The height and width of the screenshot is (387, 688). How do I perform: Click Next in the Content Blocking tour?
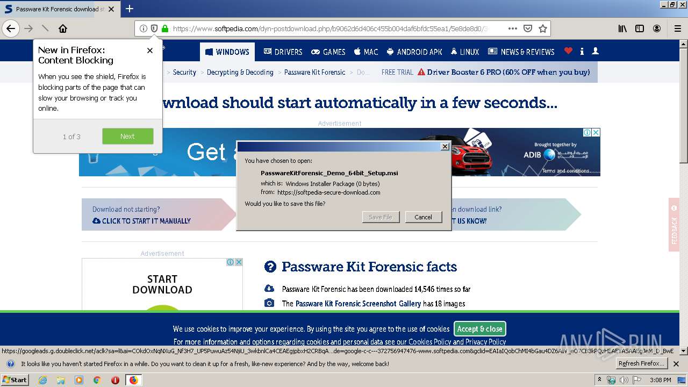tap(127, 136)
